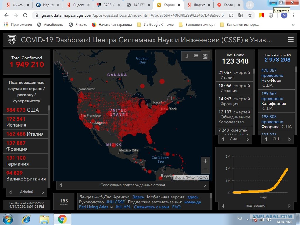The width and height of the screenshot is (300, 225).
Task: Close the Карта tab
Action: [238, 5]
